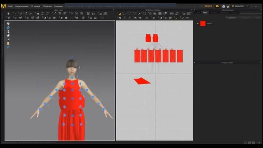
Task: Click the heart-shaped icon in the 2D toolbar's second row
Action: click(x=170, y=18)
